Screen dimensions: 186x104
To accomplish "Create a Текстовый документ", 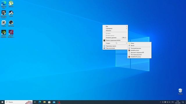I will 139,55.
